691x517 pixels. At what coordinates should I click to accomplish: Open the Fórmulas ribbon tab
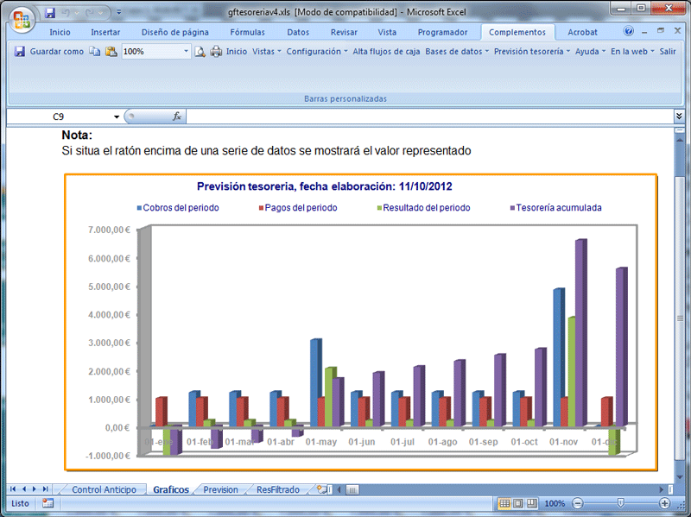click(247, 32)
